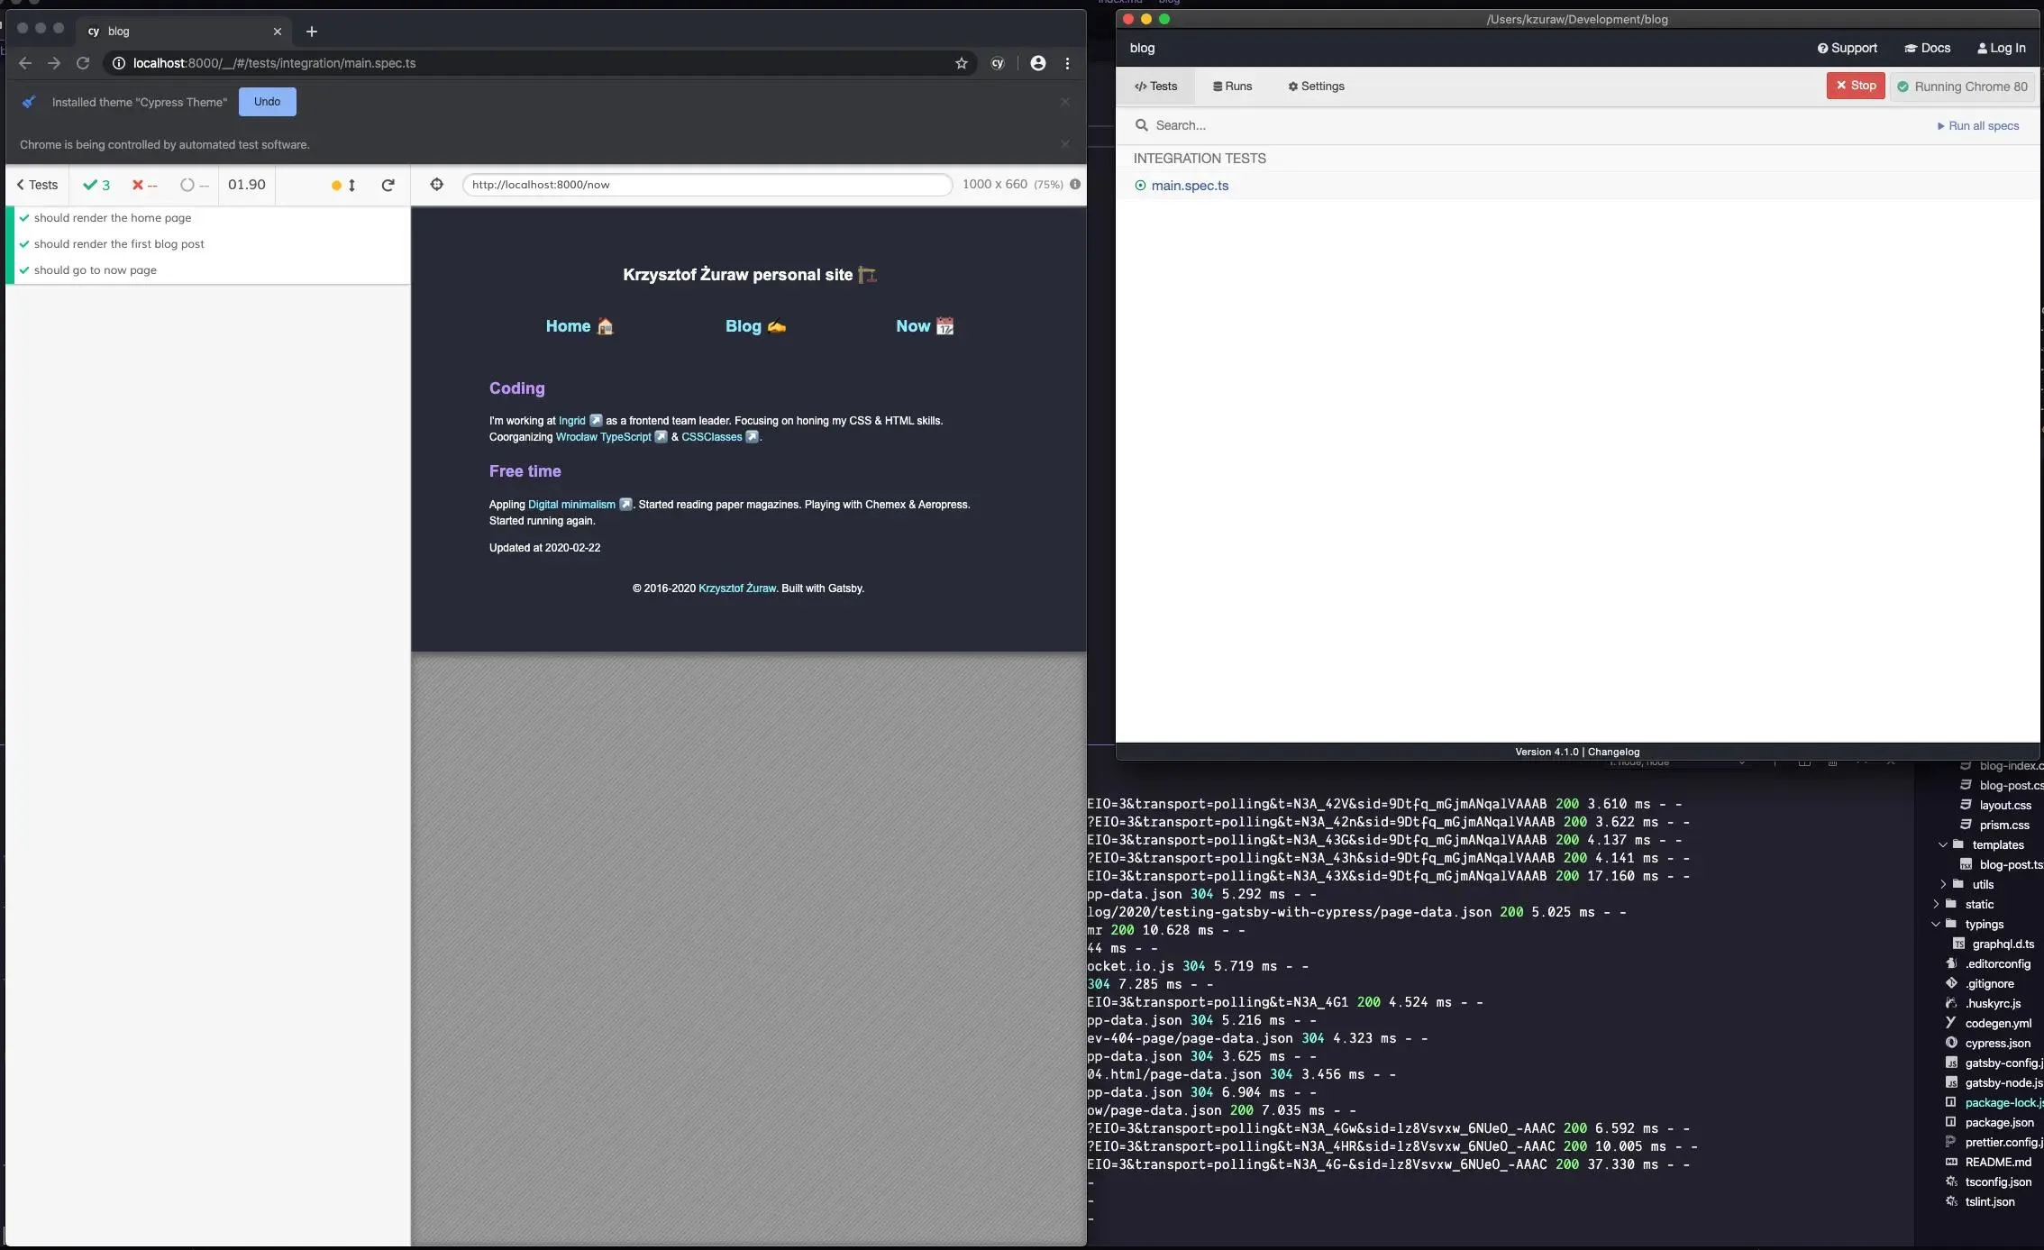Click the Cypress extension icon in Chrome toolbar
Image resolution: width=2044 pixels, height=1250 pixels.
click(x=998, y=63)
